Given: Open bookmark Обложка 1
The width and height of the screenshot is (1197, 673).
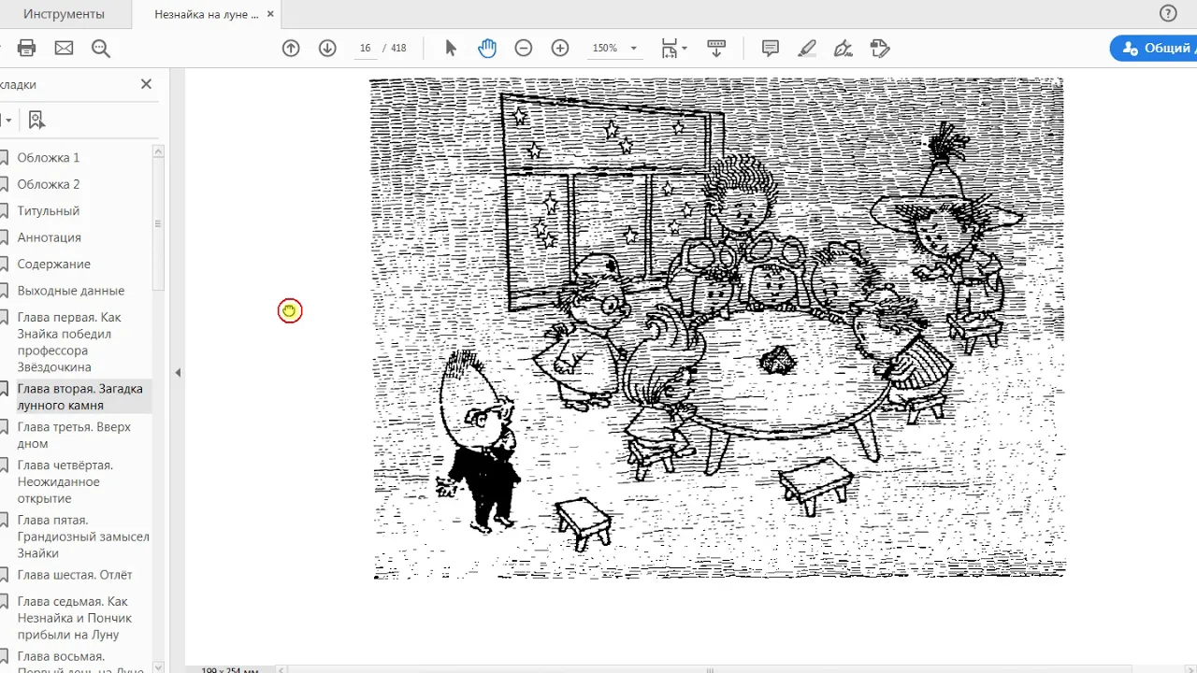Looking at the screenshot, I should point(49,157).
